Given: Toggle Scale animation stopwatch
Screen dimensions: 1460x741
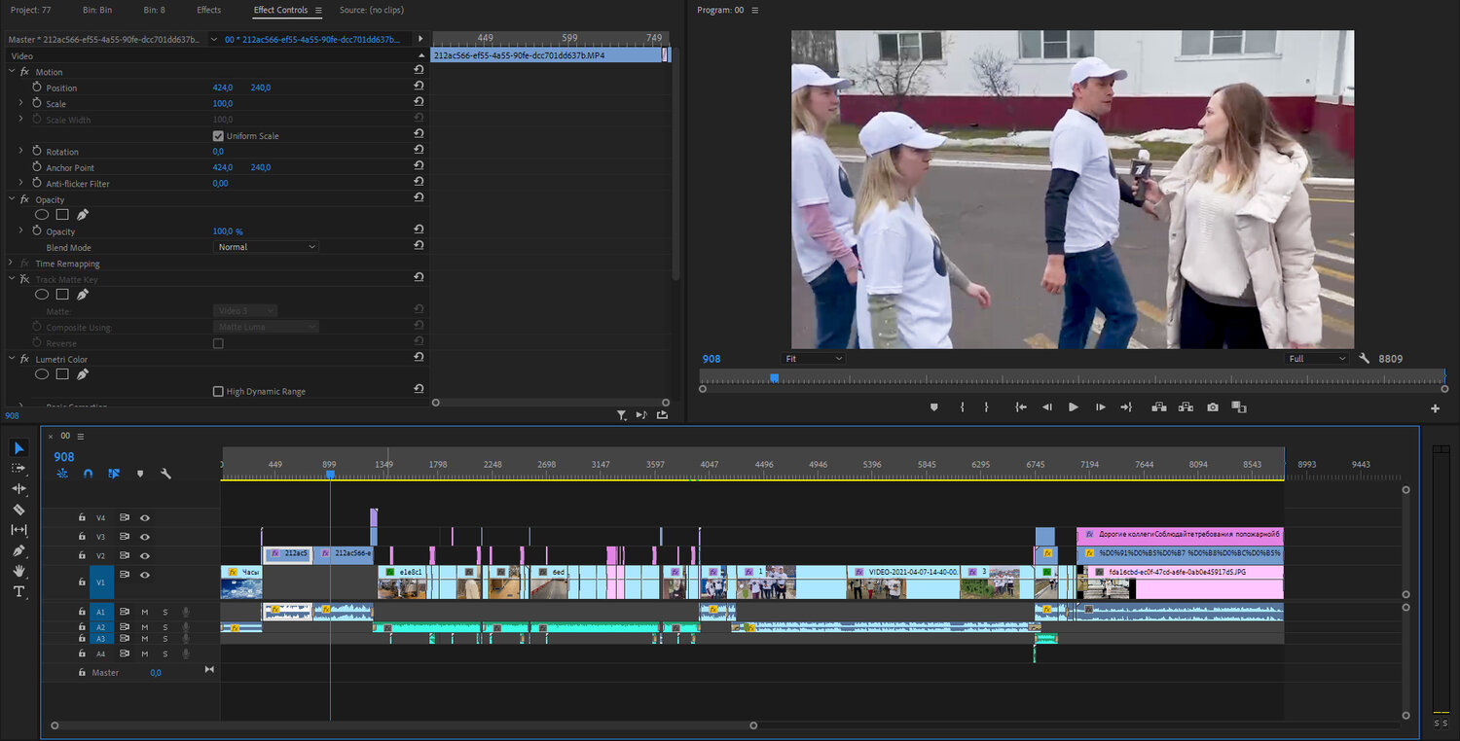Looking at the screenshot, I should [x=37, y=103].
